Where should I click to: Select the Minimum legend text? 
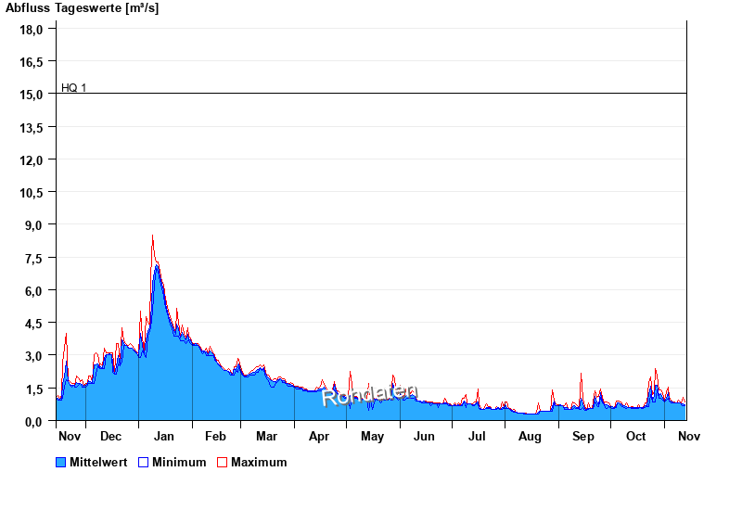[x=179, y=462]
